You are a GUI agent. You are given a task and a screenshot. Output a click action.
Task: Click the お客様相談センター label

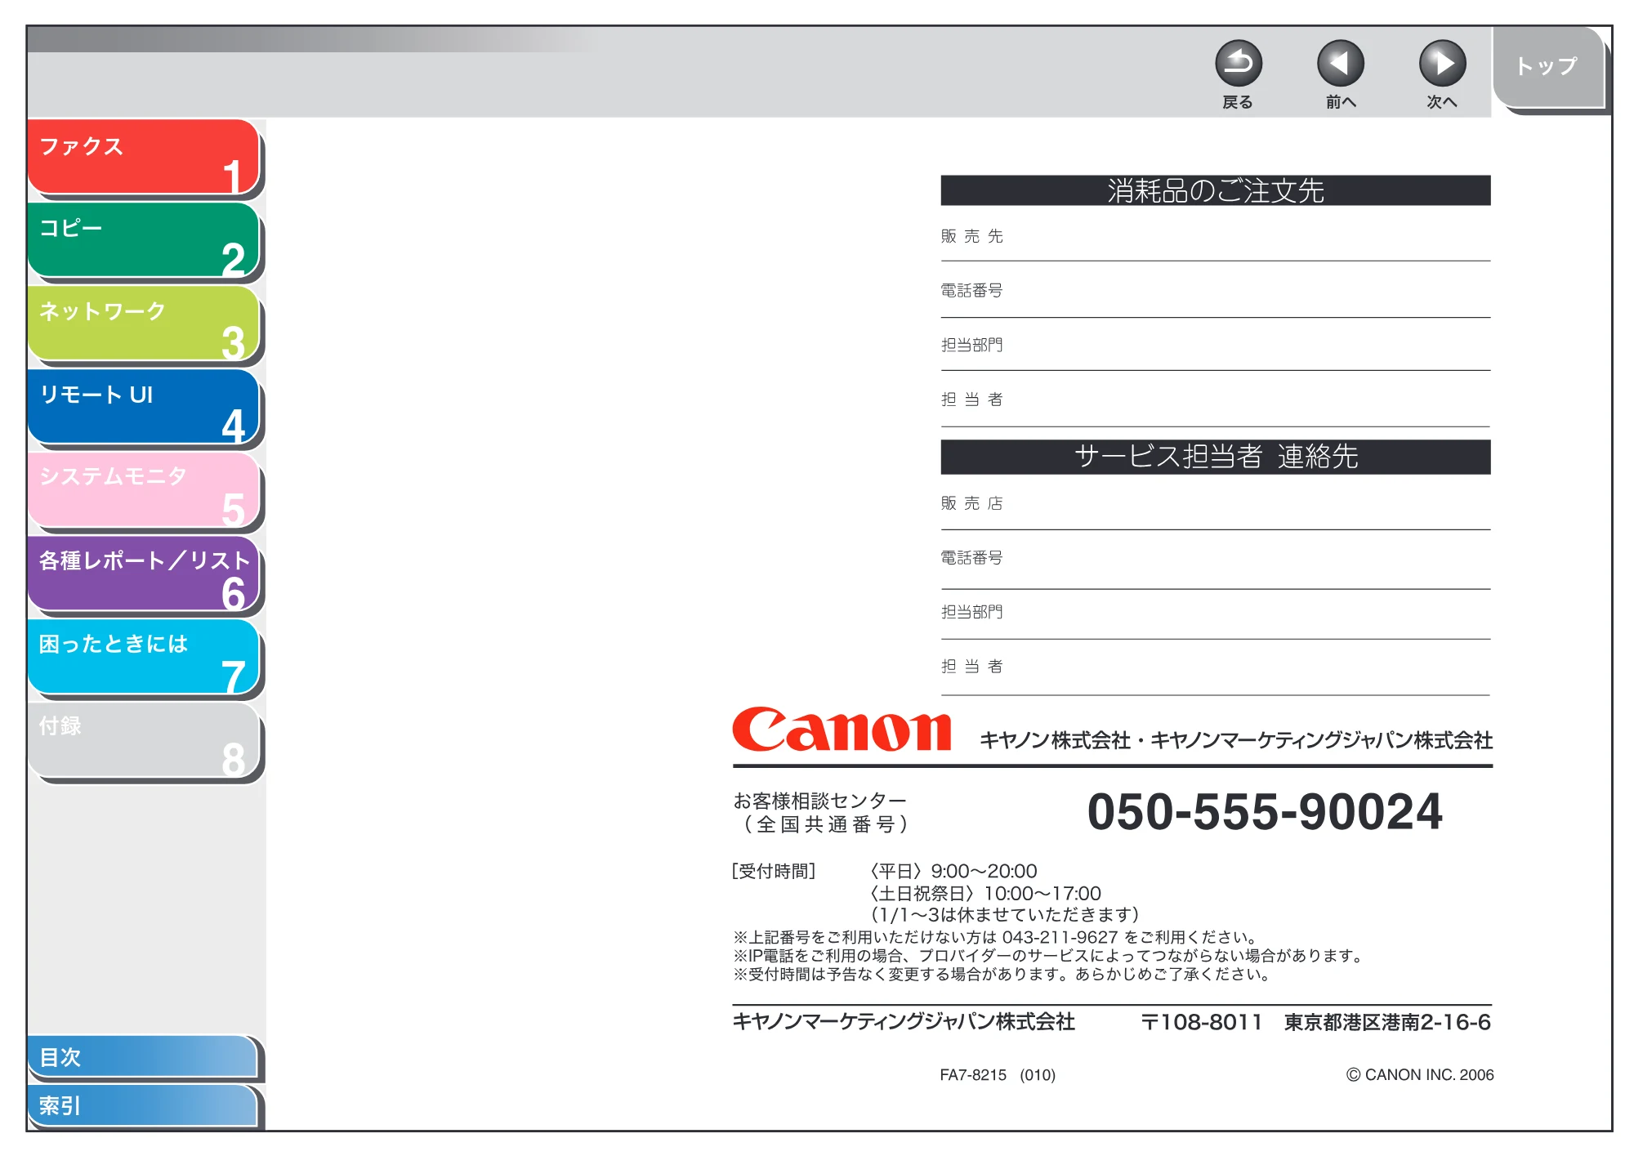coord(819,801)
